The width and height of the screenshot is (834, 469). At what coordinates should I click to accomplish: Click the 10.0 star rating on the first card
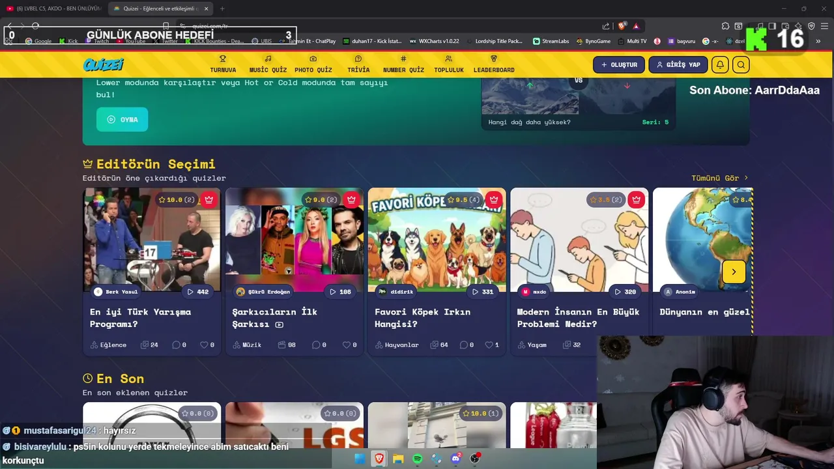pyautogui.click(x=177, y=199)
